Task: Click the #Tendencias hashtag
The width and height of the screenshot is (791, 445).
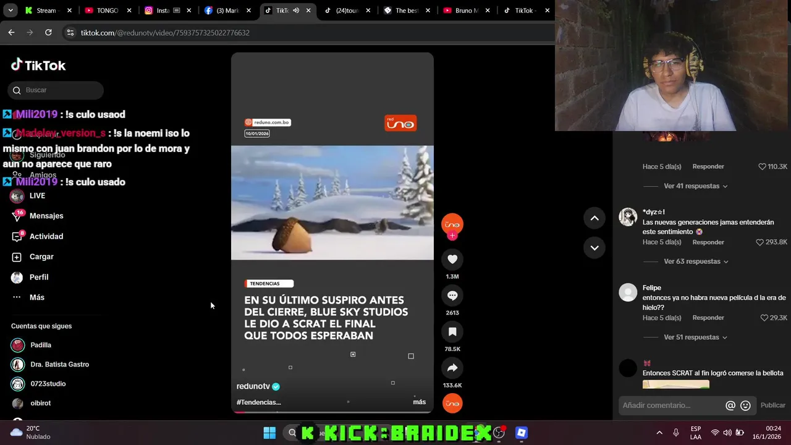Action: pos(258,402)
